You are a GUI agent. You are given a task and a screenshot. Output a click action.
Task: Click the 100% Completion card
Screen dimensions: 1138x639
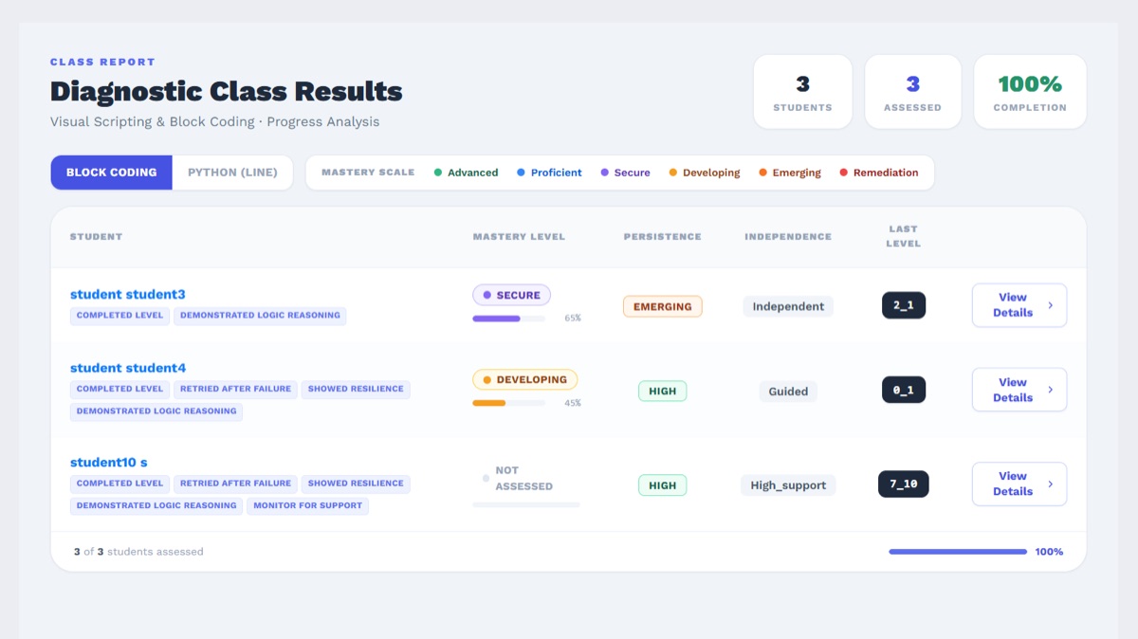[x=1030, y=92]
